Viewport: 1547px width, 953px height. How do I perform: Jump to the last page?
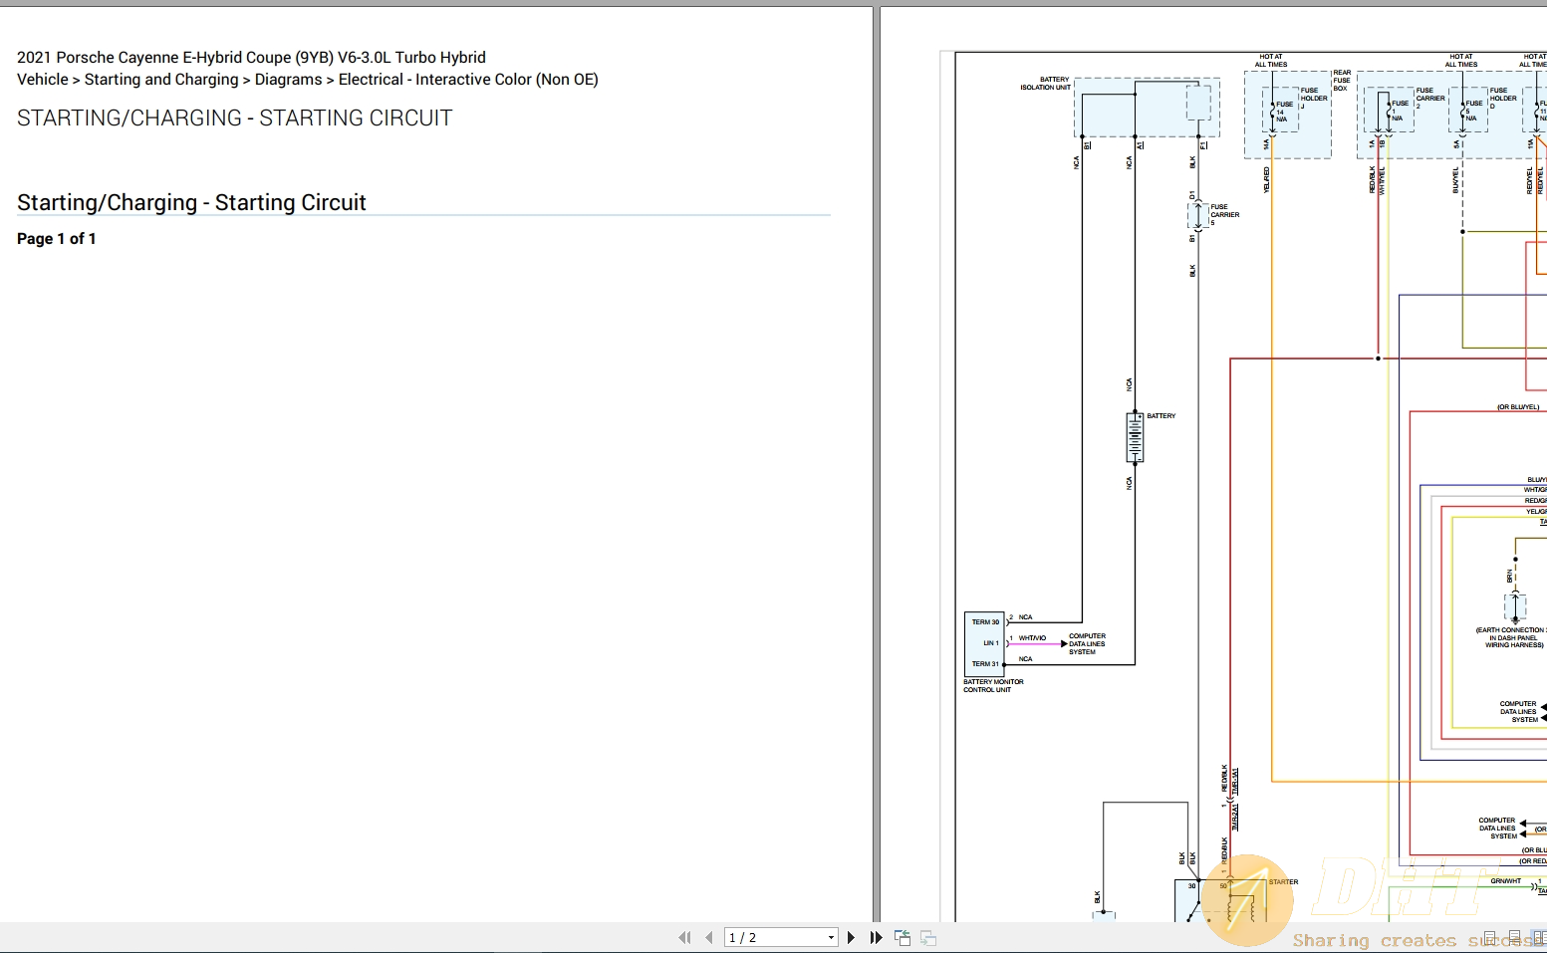[876, 937]
